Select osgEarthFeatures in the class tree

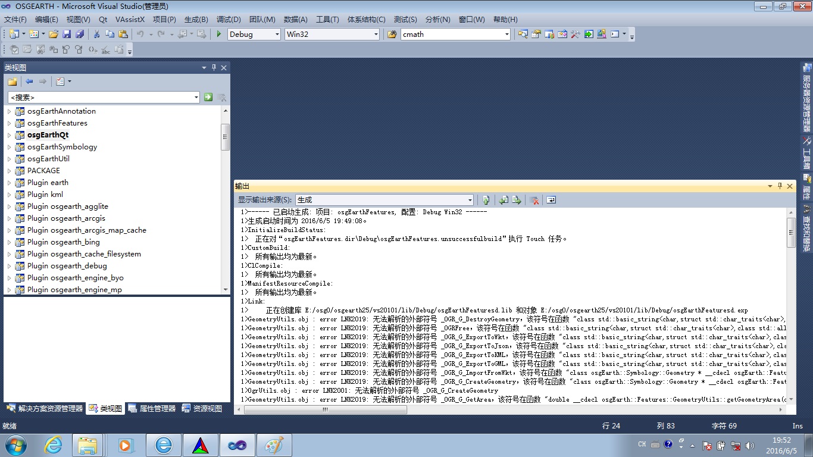57,123
